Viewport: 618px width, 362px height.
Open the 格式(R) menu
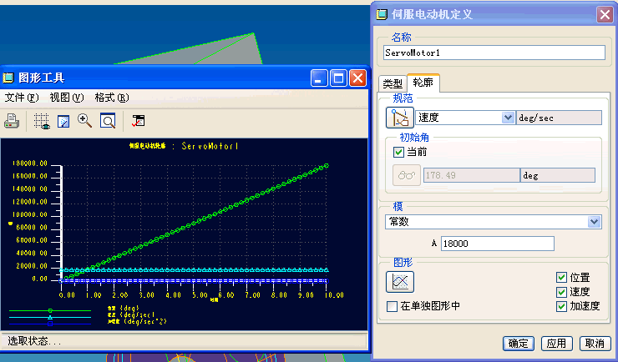pos(112,98)
